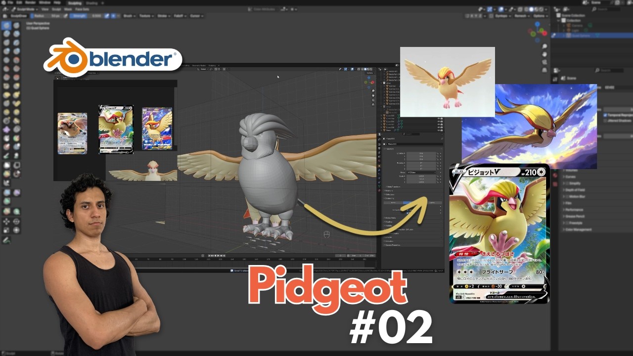633x356 pixels.
Task: Toggle radius pen pressure button
Action: 65,16
